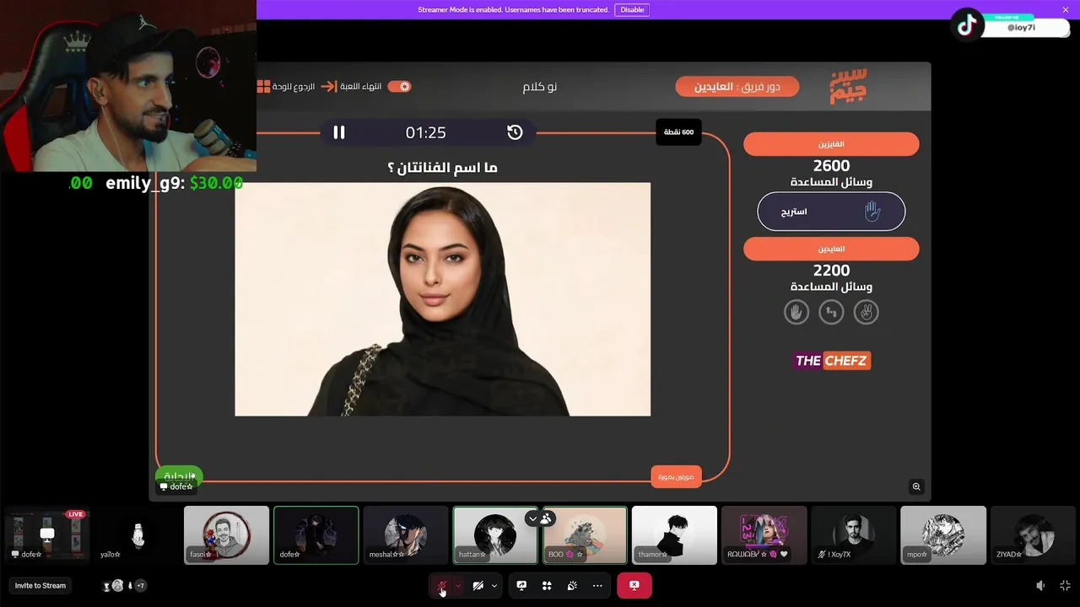Image resolution: width=1080 pixels, height=607 pixels.
Task: Click انتهاء اللعبة end game link
Action: coord(360,86)
